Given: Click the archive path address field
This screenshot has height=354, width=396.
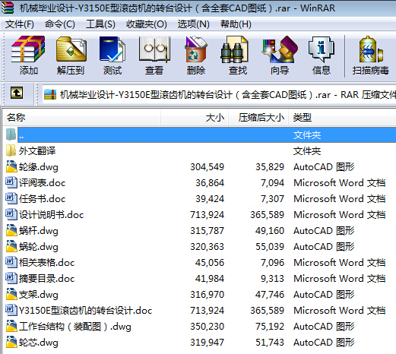Looking at the screenshot, I should pos(219,95).
